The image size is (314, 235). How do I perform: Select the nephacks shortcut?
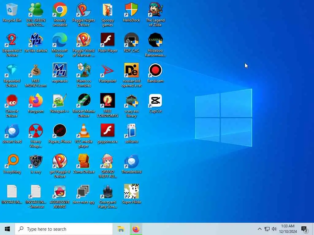pyautogui.click(x=60, y=73)
